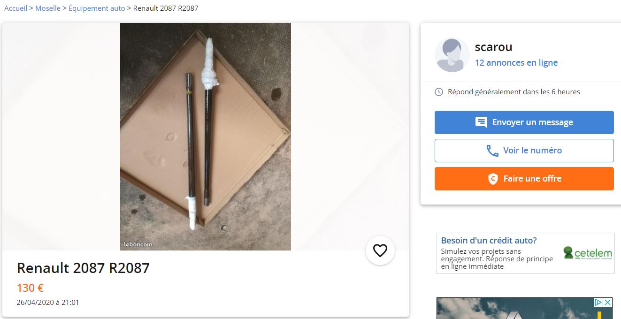This screenshot has width=621, height=319.
Task: Click the AdChoices triangle icon
Action: pyautogui.click(x=598, y=303)
